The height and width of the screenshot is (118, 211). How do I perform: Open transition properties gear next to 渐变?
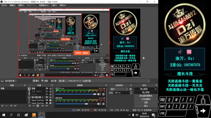[x=131, y=89]
